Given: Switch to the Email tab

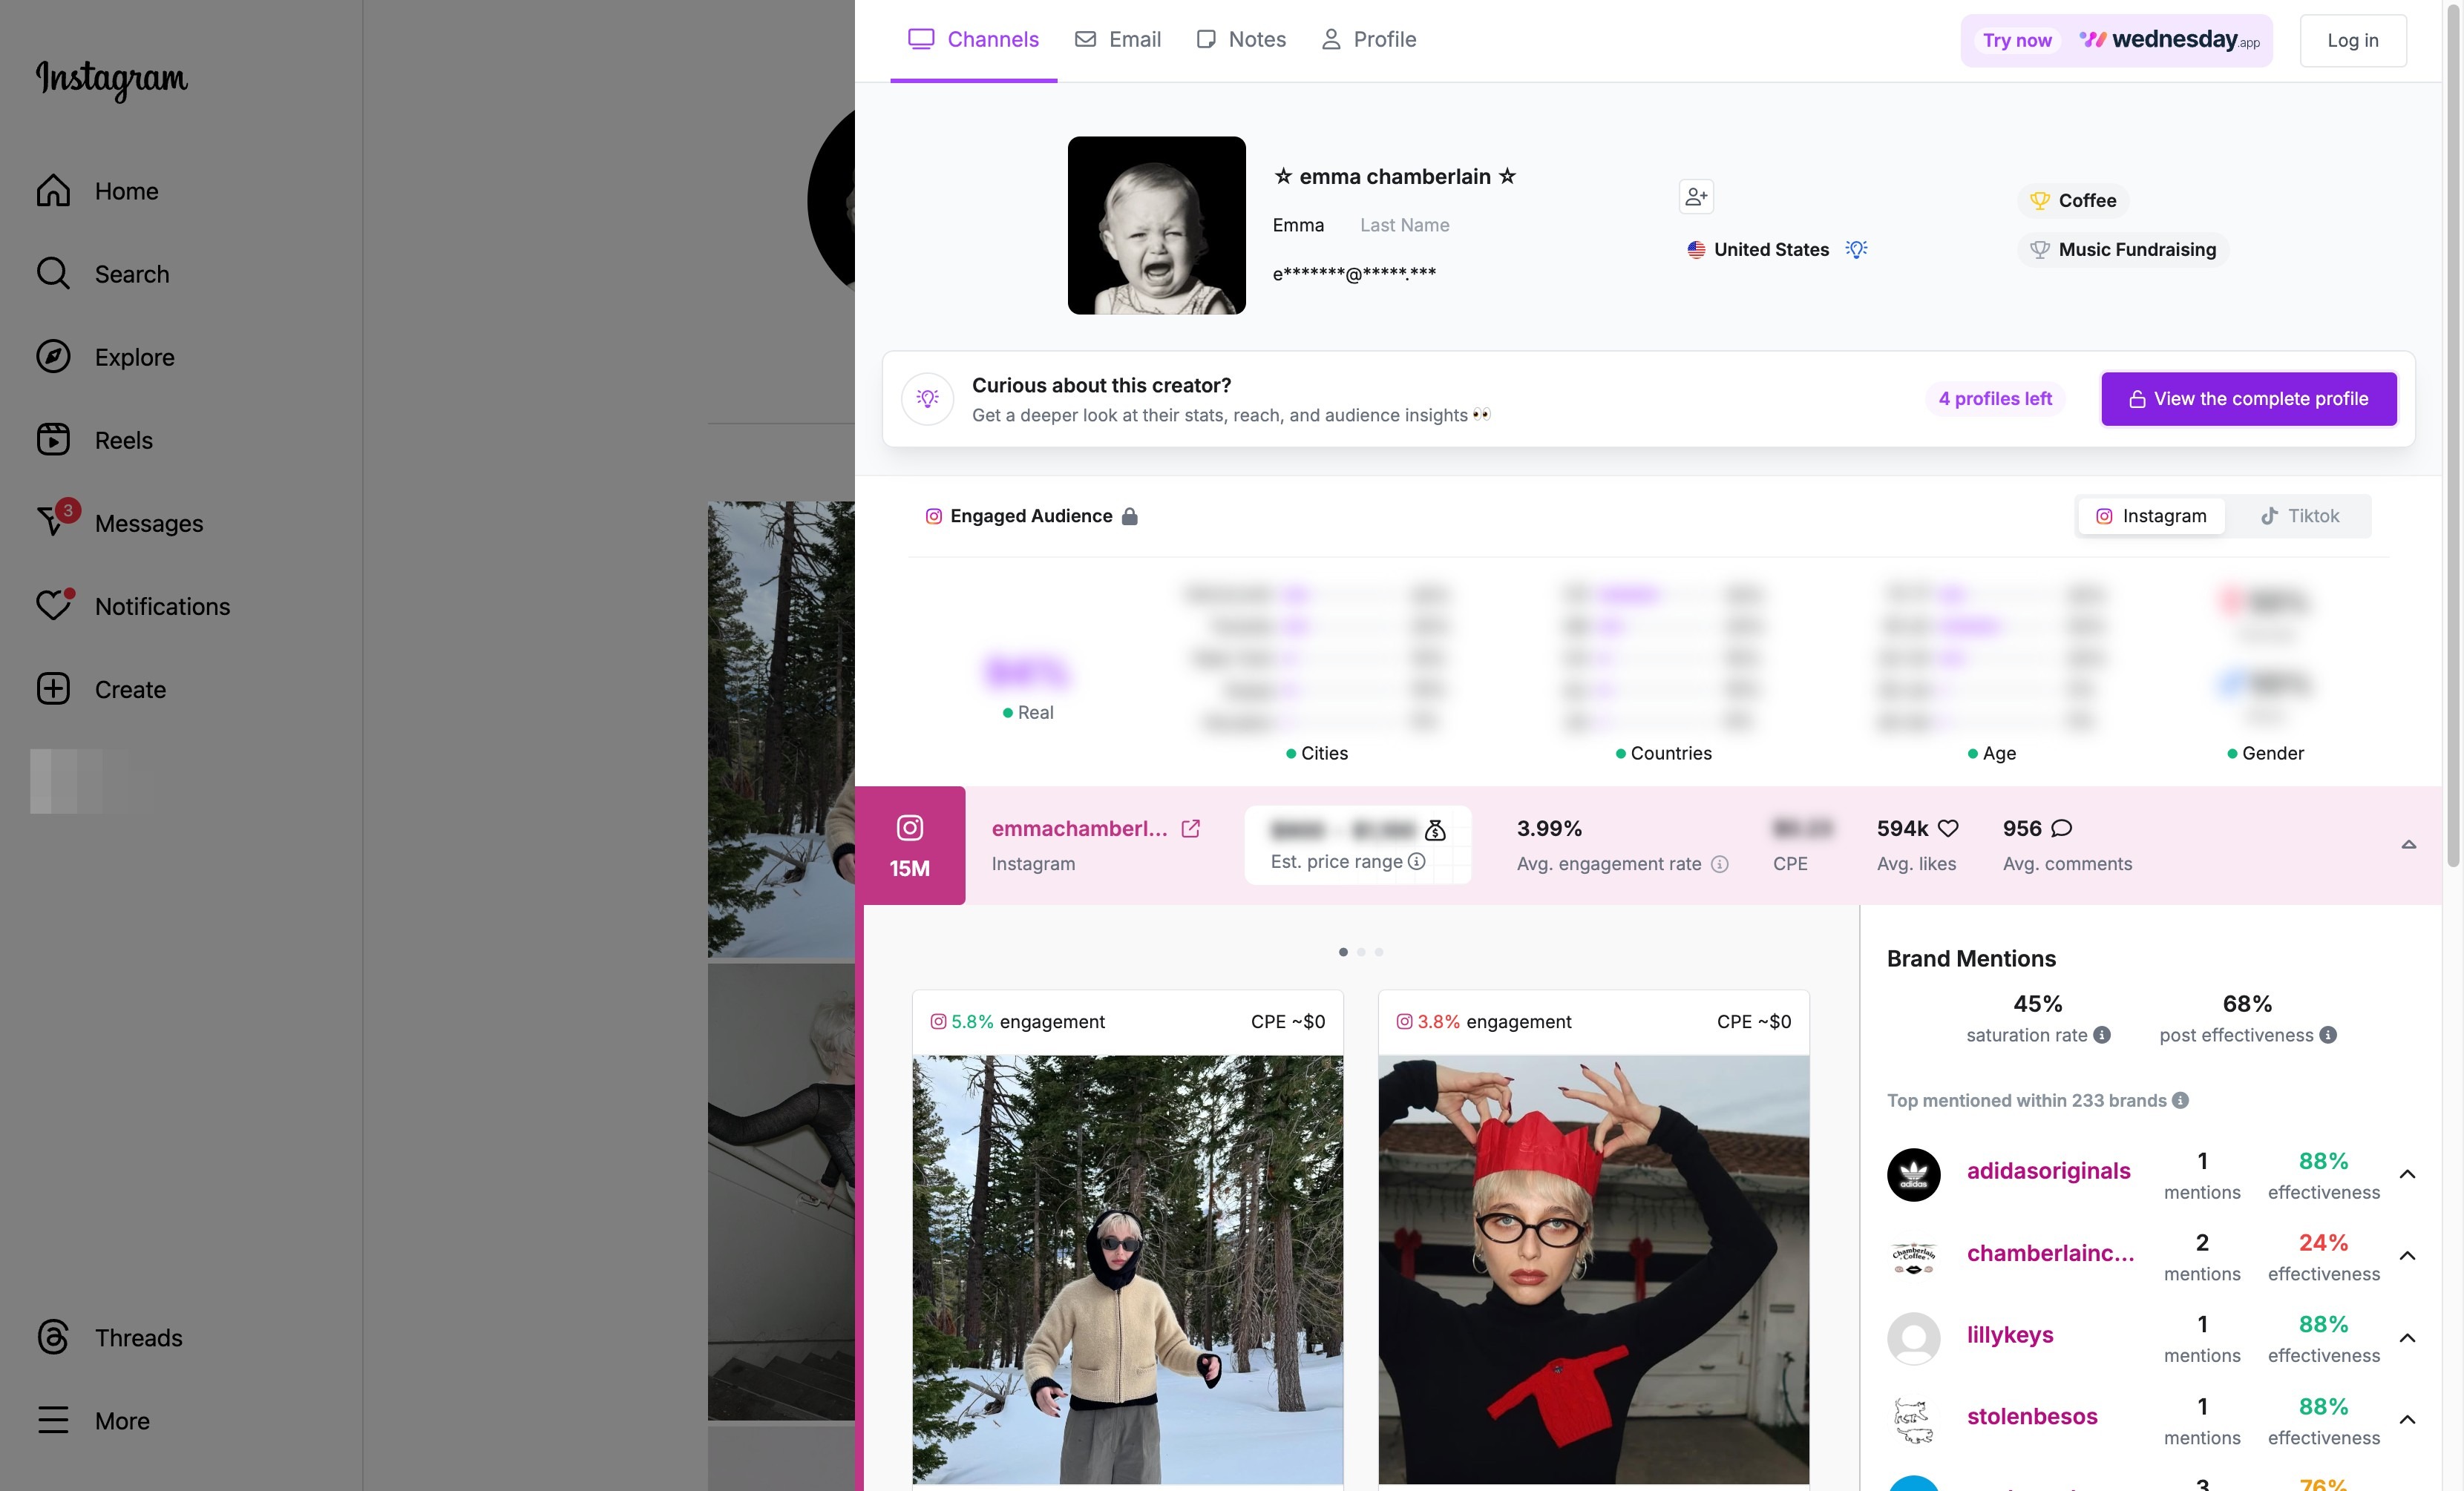Looking at the screenshot, I should click(x=1118, y=40).
